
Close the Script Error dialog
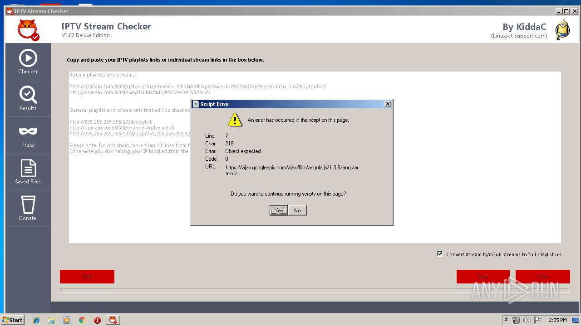387,104
